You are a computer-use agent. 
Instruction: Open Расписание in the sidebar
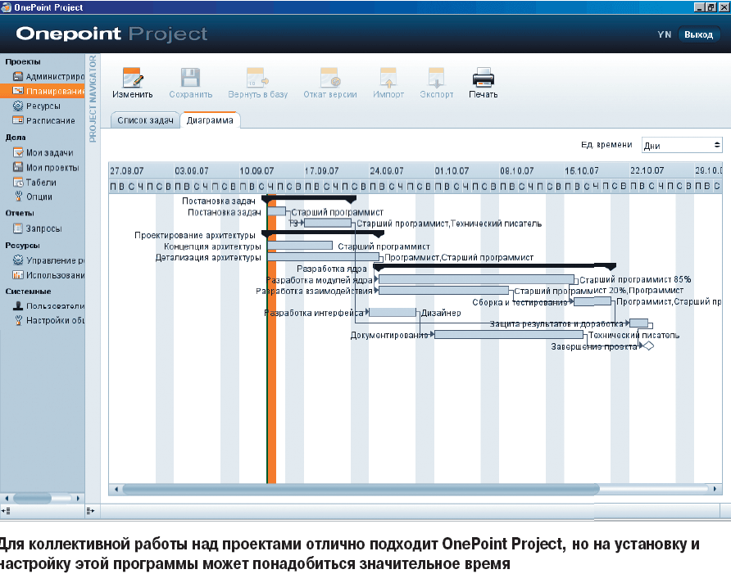coord(50,120)
